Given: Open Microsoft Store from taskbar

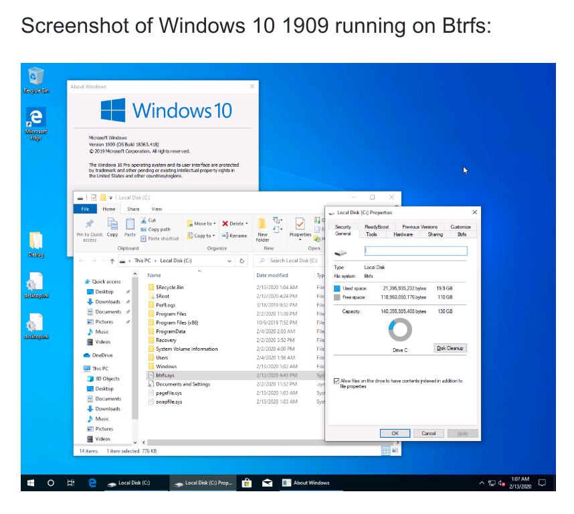Looking at the screenshot, I should tap(247, 483).
